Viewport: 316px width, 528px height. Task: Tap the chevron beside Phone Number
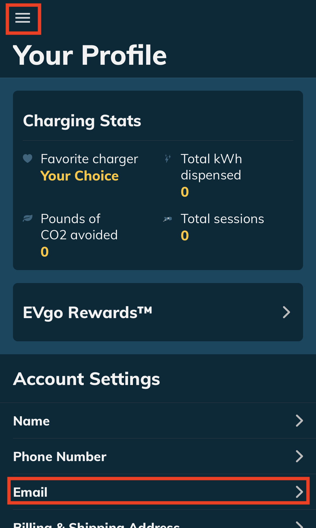tap(299, 456)
